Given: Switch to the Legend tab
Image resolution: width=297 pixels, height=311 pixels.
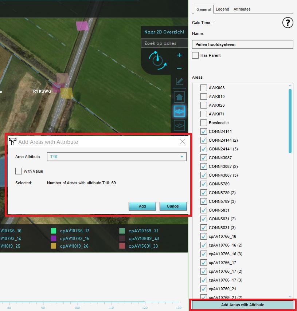Looking at the screenshot, I should click(x=222, y=9).
